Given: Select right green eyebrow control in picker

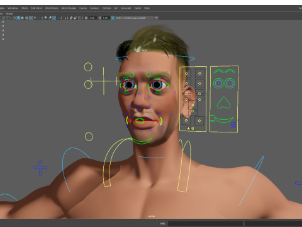Looking at the screenshot, I should pyautogui.click(x=230, y=71).
